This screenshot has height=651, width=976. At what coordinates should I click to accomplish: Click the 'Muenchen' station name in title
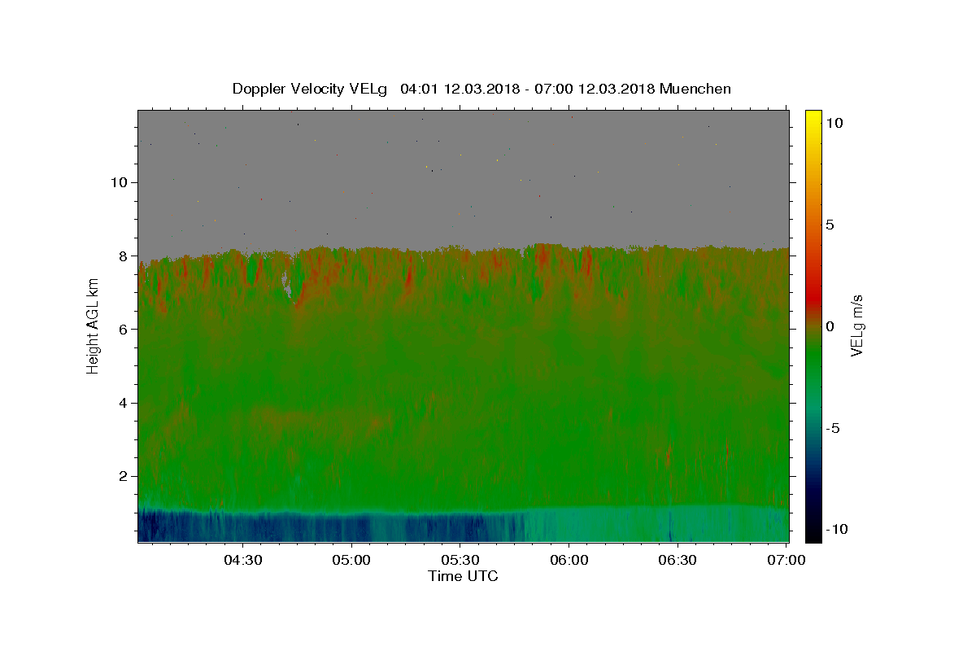695,89
